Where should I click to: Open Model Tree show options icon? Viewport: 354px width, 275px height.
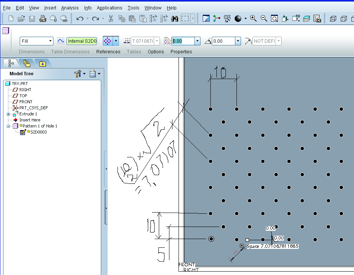pos(92,74)
